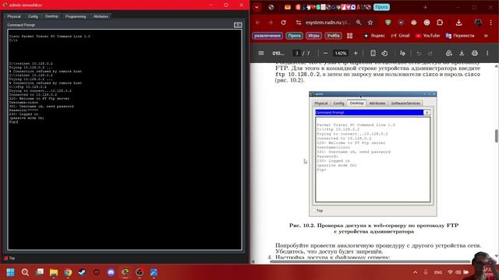Open Discord from the taskbar

(x=111, y=272)
